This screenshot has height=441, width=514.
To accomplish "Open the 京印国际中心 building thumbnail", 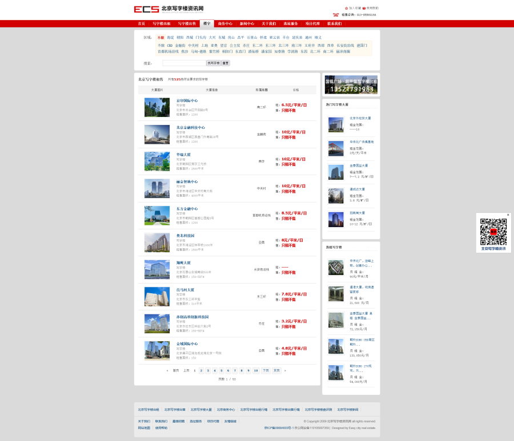I will coord(156,107).
